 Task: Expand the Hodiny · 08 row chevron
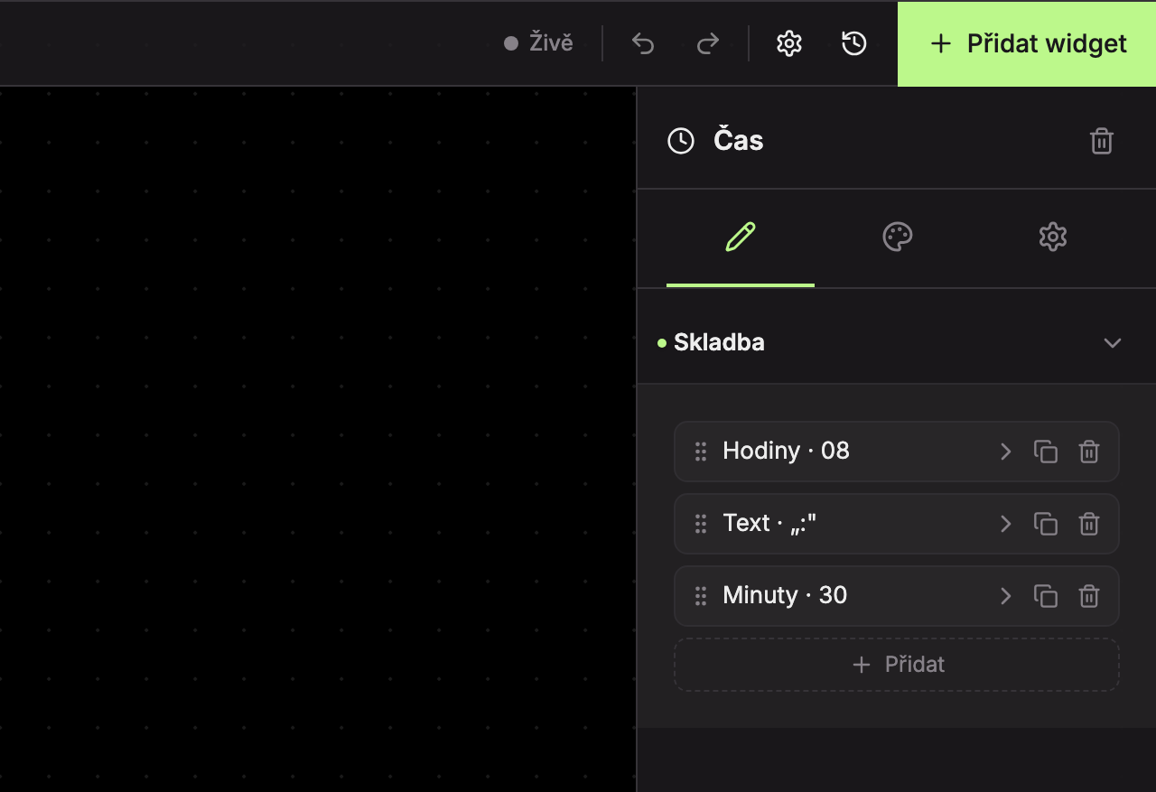pos(1005,452)
